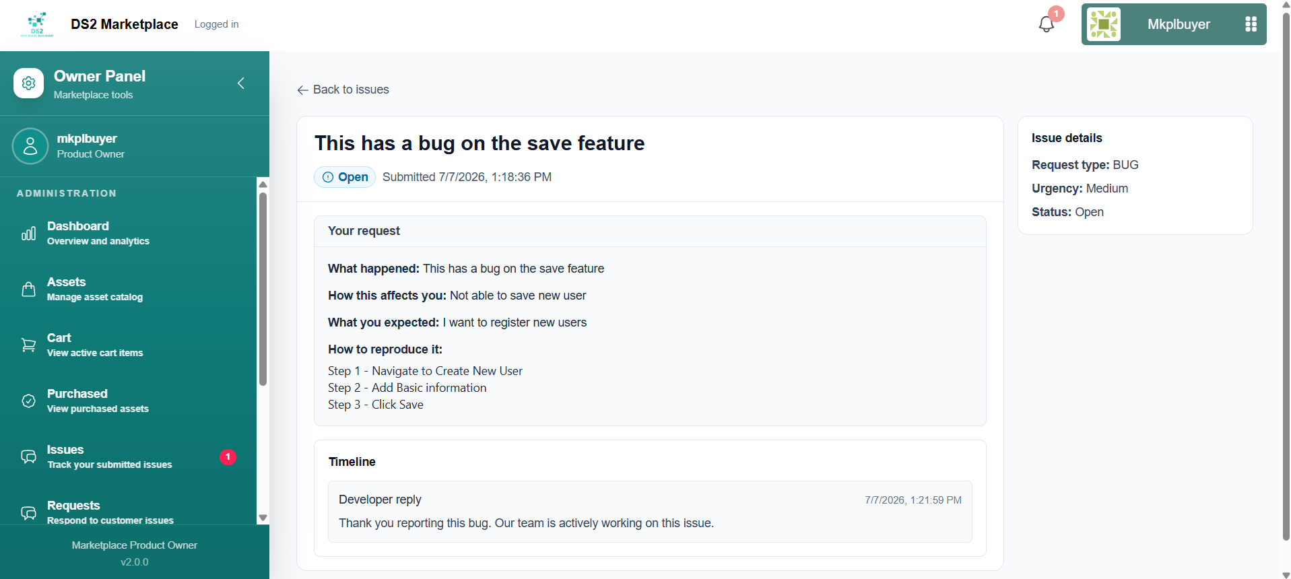1291x579 pixels.
Task: Click Submitted 7/7/2026 timestamp text
Action: [x=467, y=177]
